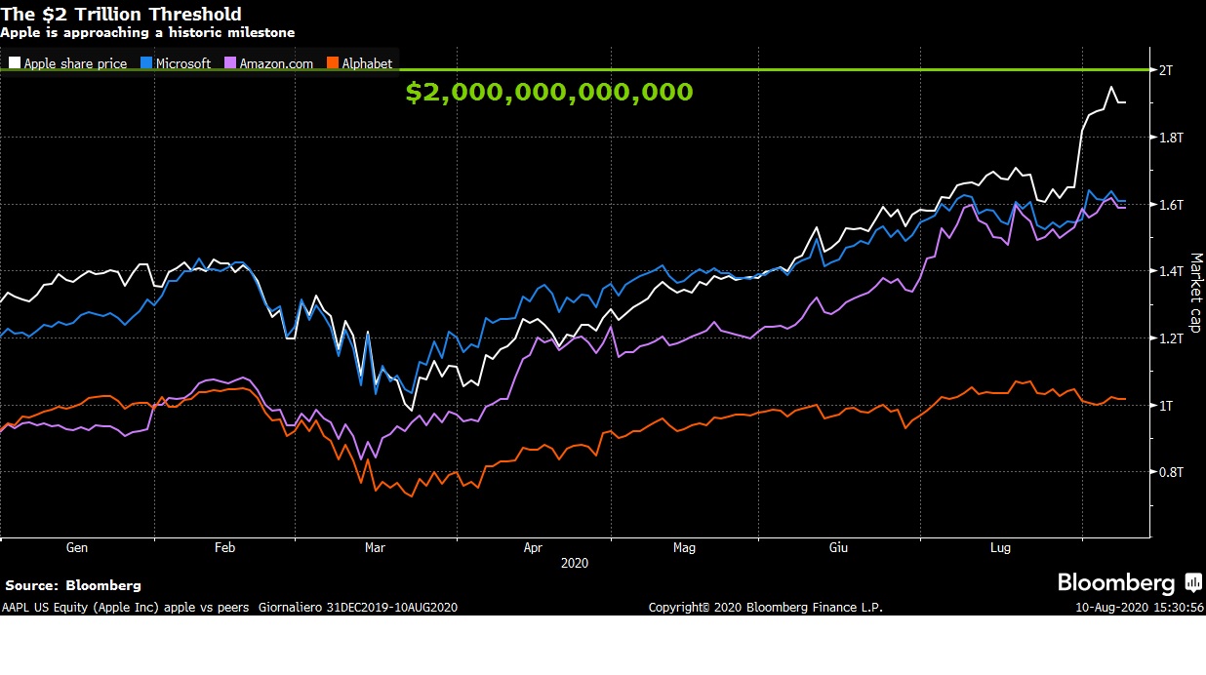Click the 1T y-axis label

coord(1165,405)
